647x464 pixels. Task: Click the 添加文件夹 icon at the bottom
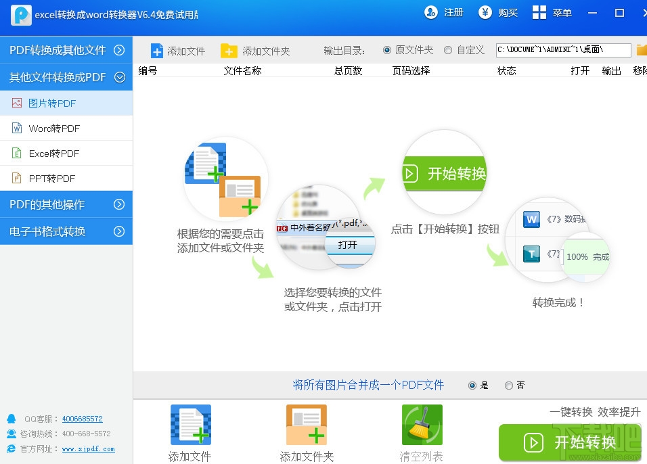click(306, 425)
